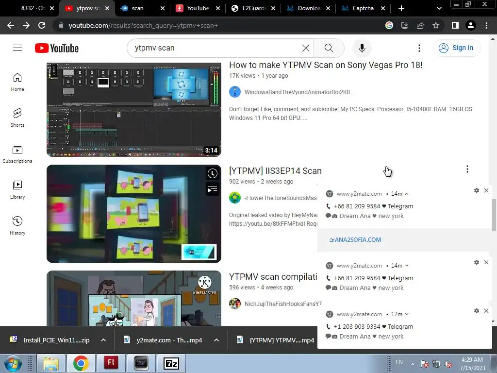The height and width of the screenshot is (373, 497).
Task: Open the install/download page icon in address bar
Action: [405, 25]
